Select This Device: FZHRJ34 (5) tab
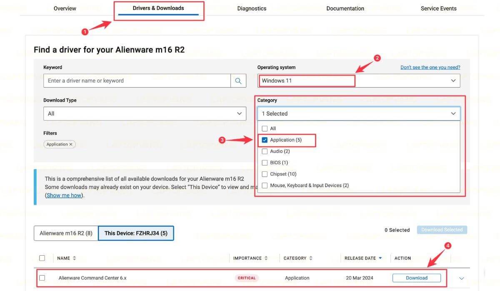 pos(136,233)
